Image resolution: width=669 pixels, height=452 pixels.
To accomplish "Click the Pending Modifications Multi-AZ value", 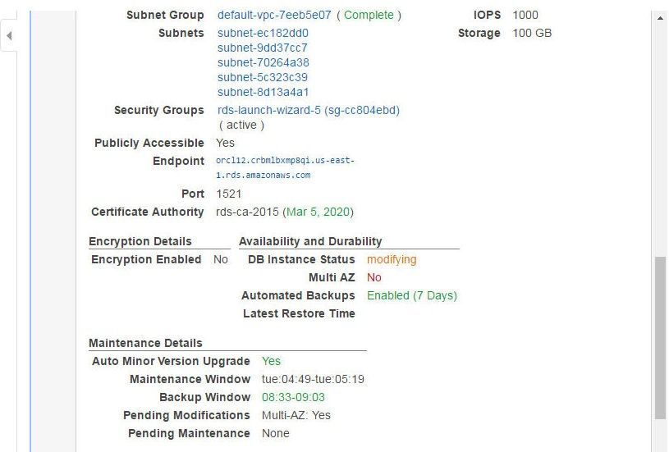I will pyautogui.click(x=296, y=415).
